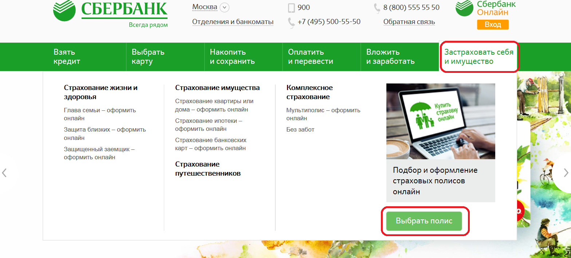Go to previous slide with left arrow

(x=4, y=173)
